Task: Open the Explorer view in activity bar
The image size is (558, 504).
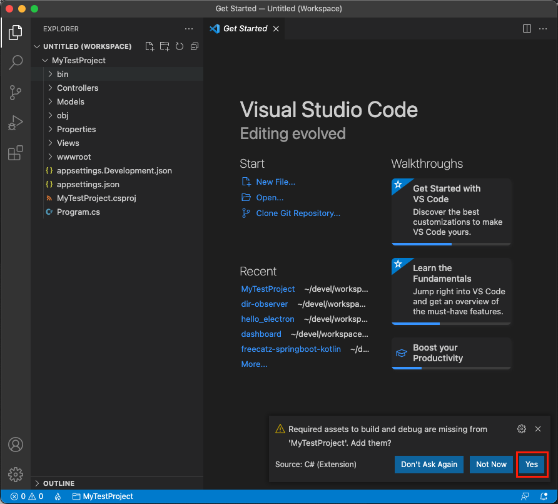Action: point(15,33)
